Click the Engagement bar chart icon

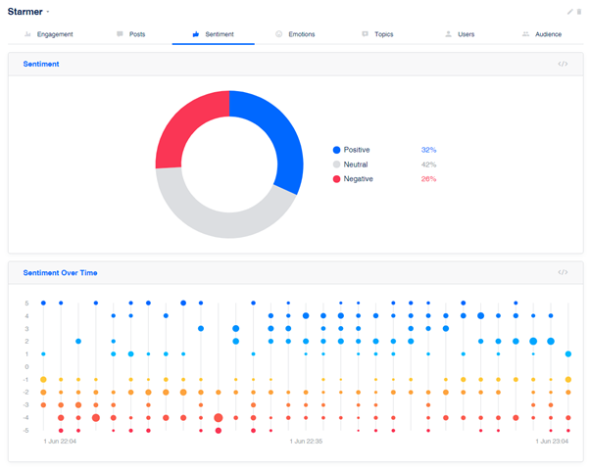(x=27, y=34)
